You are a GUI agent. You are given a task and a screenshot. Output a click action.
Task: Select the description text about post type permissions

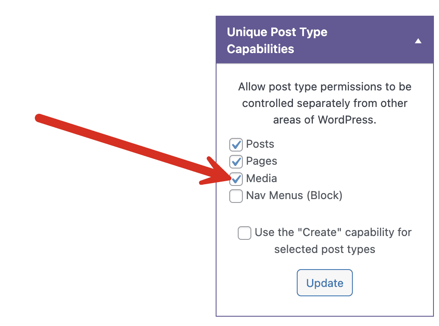(x=324, y=103)
